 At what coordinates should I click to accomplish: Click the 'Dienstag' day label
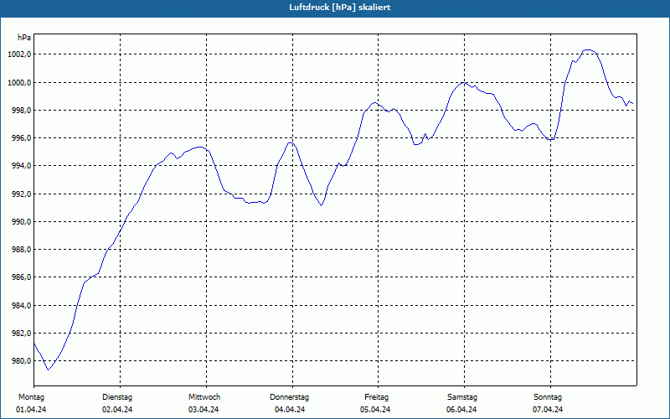coord(117,397)
